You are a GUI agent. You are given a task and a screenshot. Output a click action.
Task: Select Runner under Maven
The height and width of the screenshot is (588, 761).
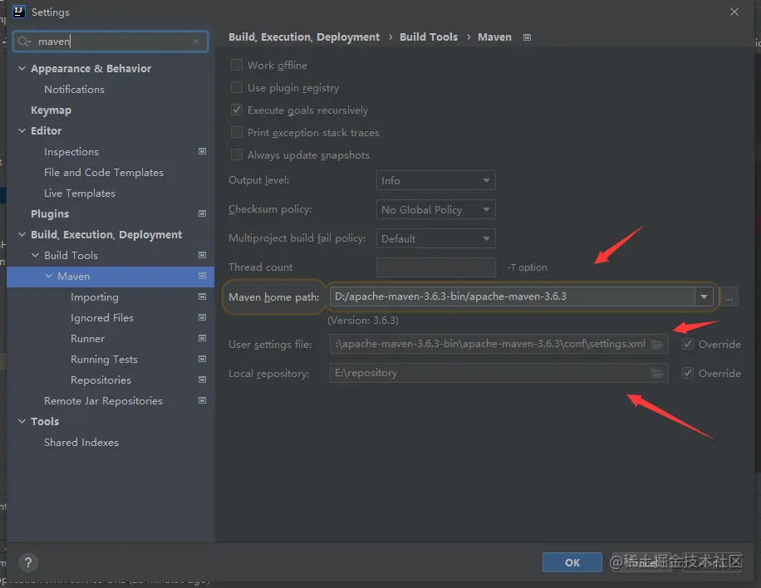coord(87,338)
